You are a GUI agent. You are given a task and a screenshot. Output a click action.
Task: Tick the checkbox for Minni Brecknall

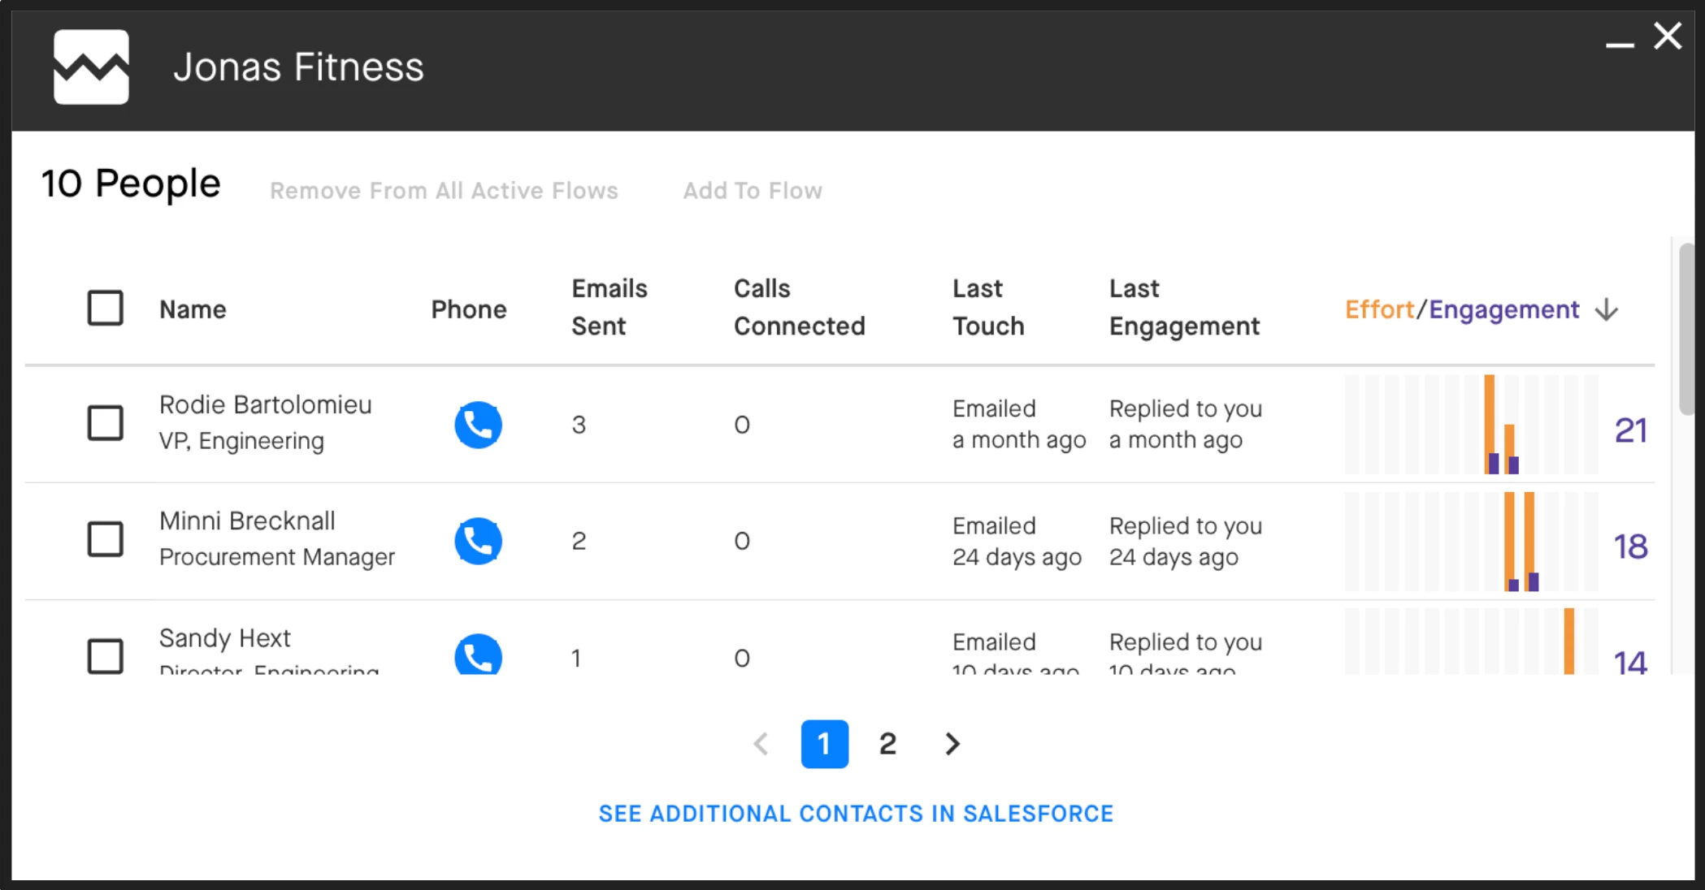click(x=106, y=539)
